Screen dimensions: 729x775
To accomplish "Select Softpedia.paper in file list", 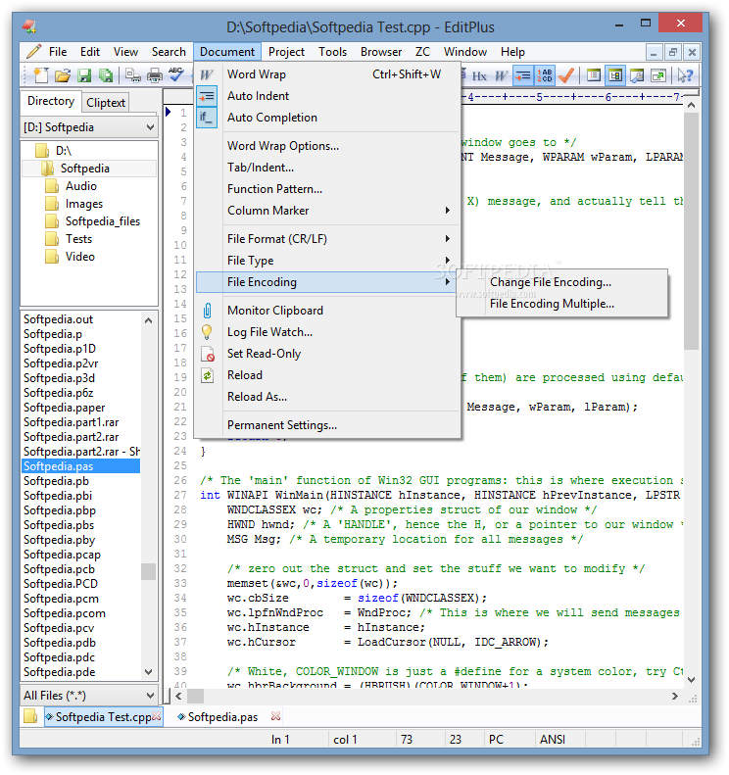I will [65, 408].
